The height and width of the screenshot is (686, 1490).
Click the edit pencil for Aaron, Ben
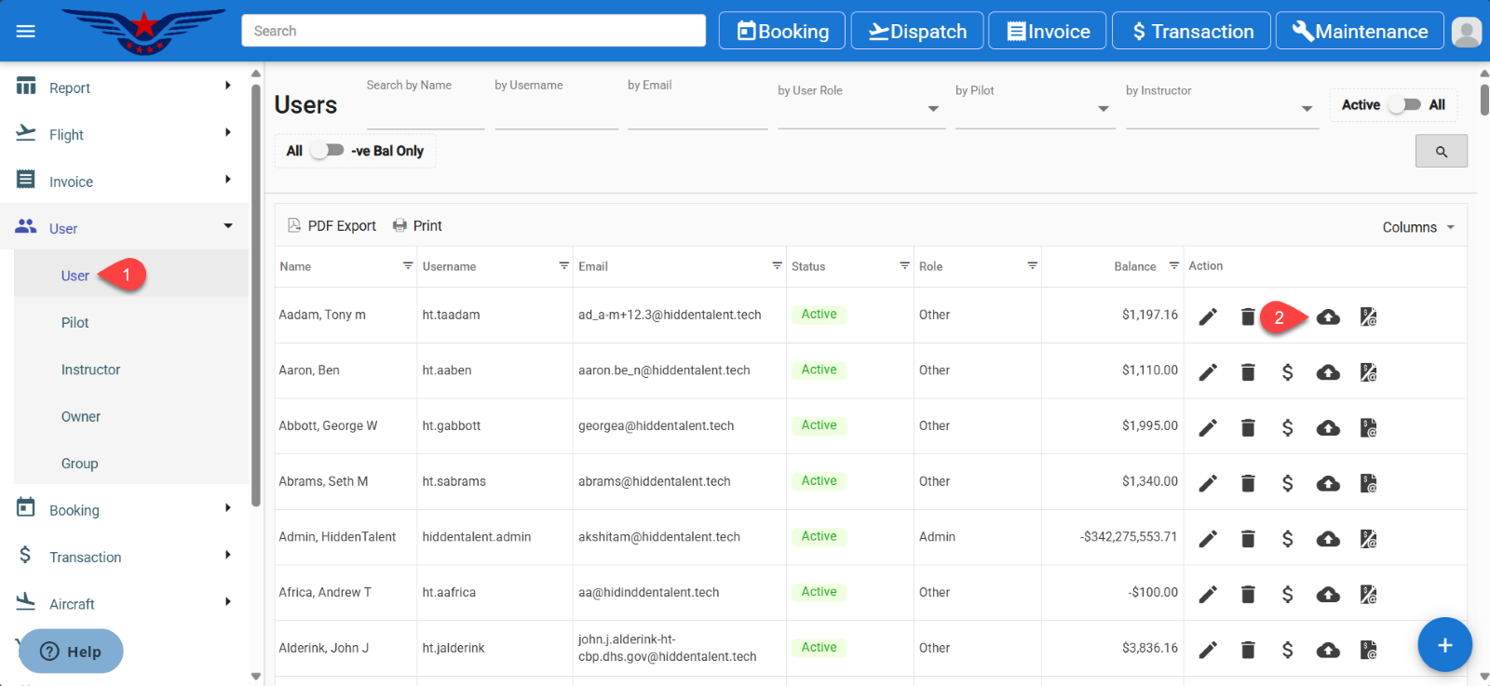click(x=1208, y=372)
